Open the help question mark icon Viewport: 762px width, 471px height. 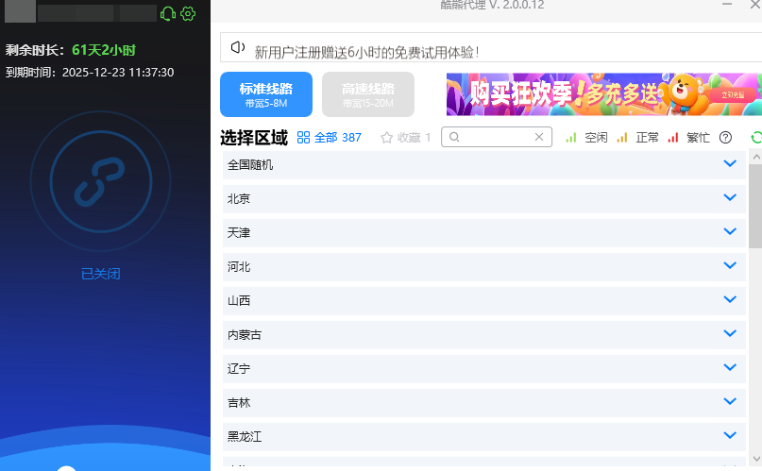click(725, 138)
